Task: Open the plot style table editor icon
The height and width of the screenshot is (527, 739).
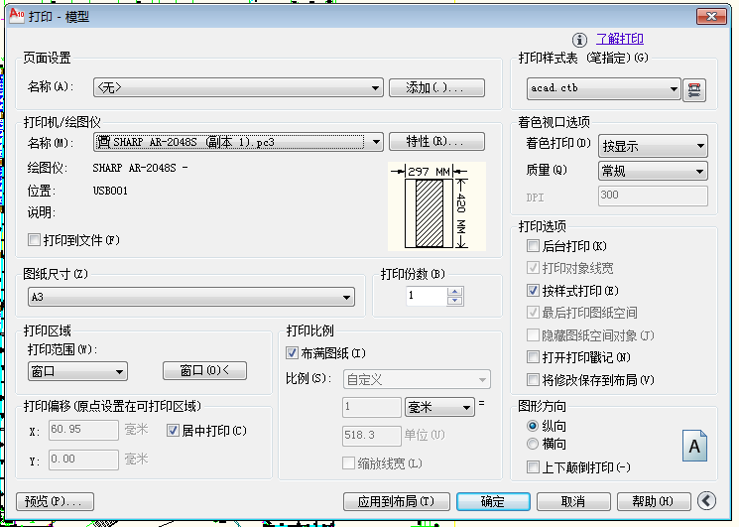Action: pyautogui.click(x=694, y=89)
